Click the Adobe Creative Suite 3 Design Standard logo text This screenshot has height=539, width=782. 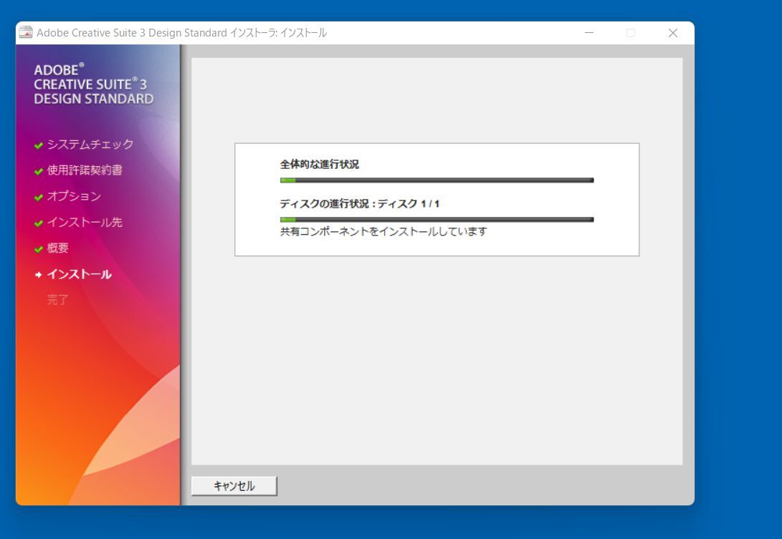94,84
